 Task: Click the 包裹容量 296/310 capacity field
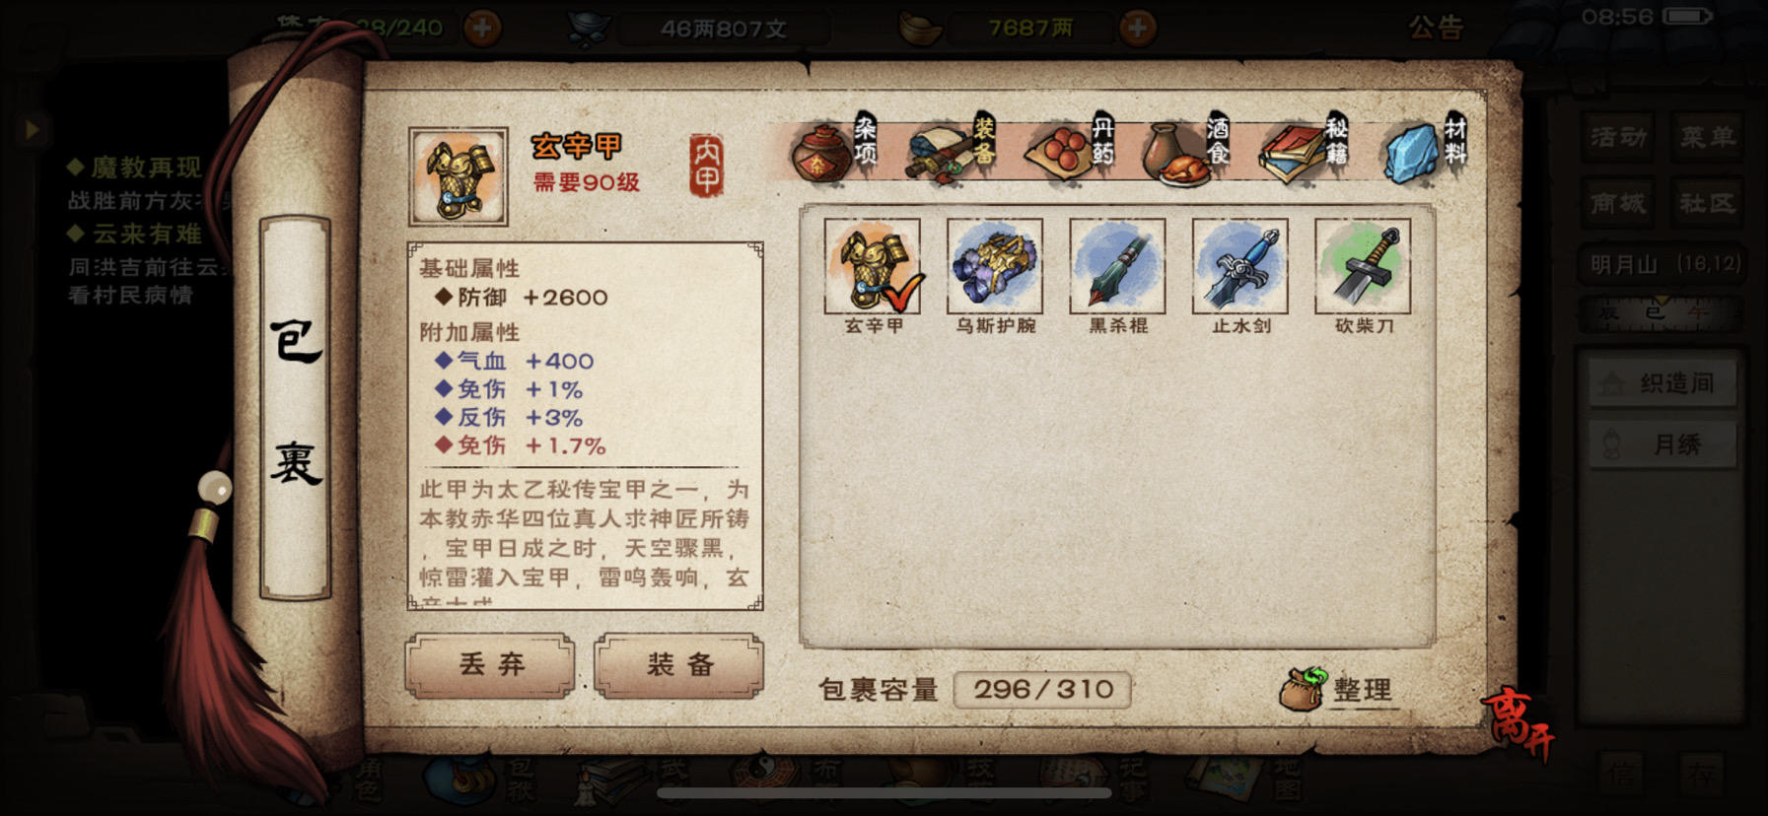[x=1042, y=689]
